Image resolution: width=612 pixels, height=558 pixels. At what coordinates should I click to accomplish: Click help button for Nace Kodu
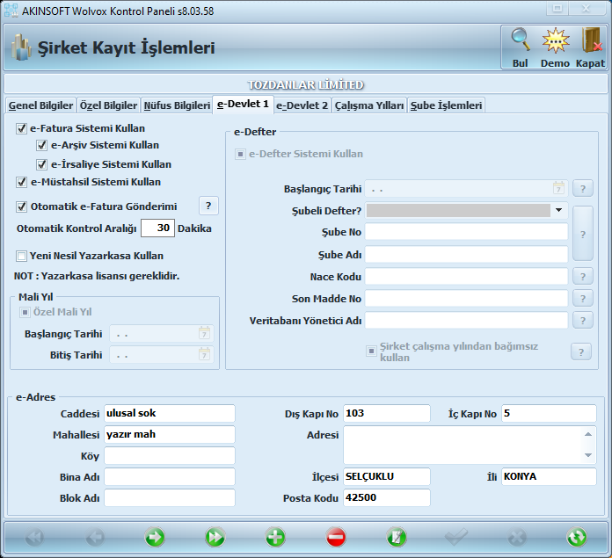(x=583, y=277)
